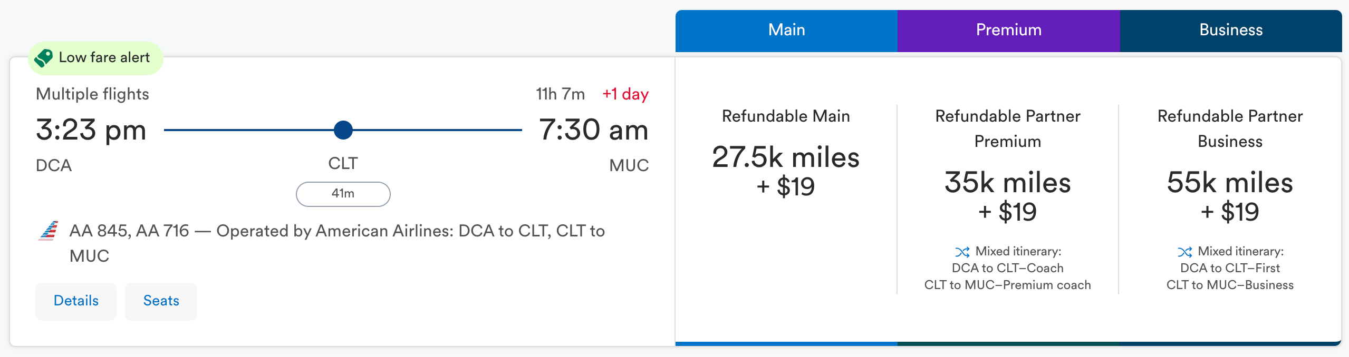The width and height of the screenshot is (1349, 357).
Task: Click the 3:23 pm departure time
Action: coord(91,130)
